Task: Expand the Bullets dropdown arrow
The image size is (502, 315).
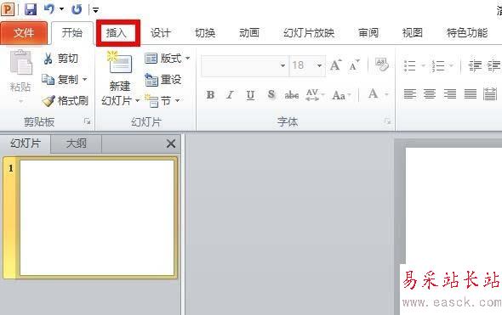Action: click(423, 66)
